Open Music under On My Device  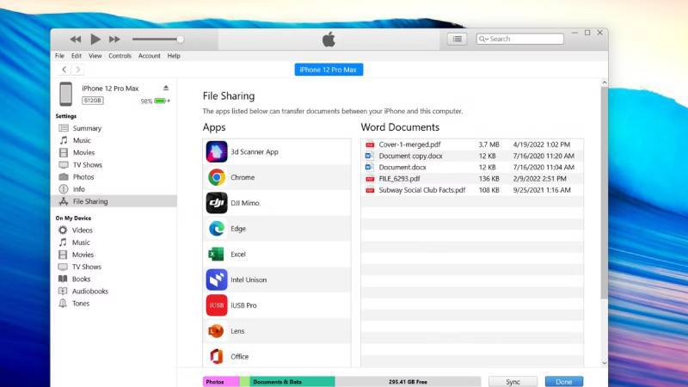tap(81, 243)
